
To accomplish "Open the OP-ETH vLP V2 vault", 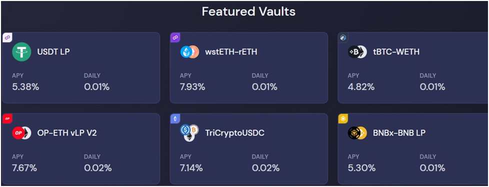I will 81,148.
